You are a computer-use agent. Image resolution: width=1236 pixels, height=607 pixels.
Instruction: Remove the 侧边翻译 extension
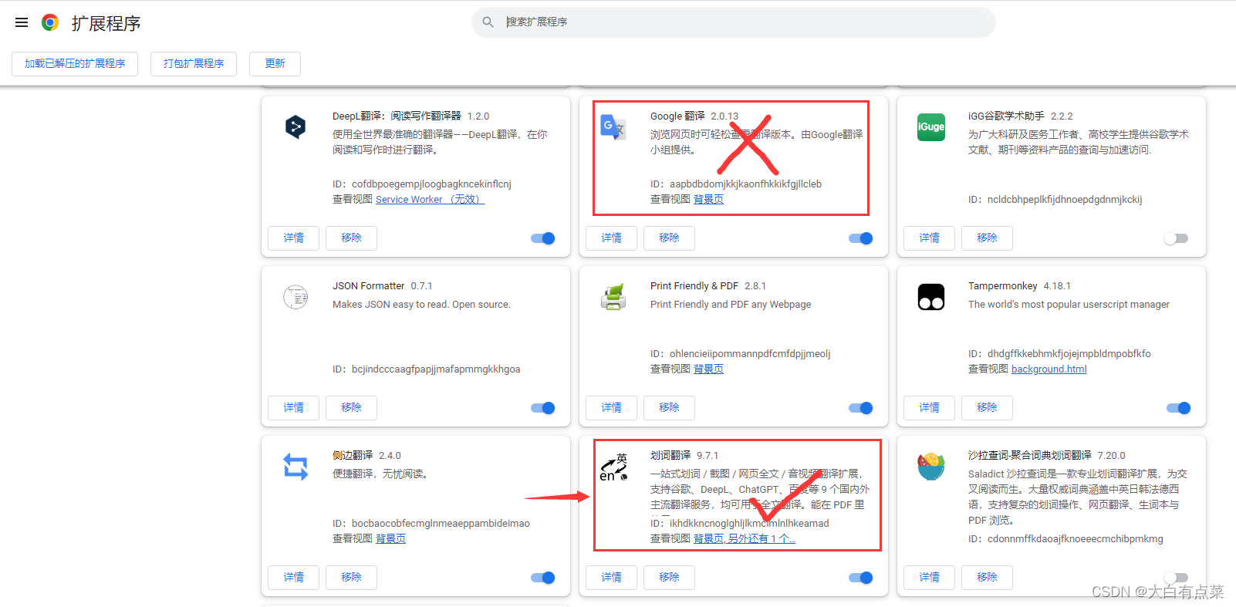pyautogui.click(x=351, y=578)
